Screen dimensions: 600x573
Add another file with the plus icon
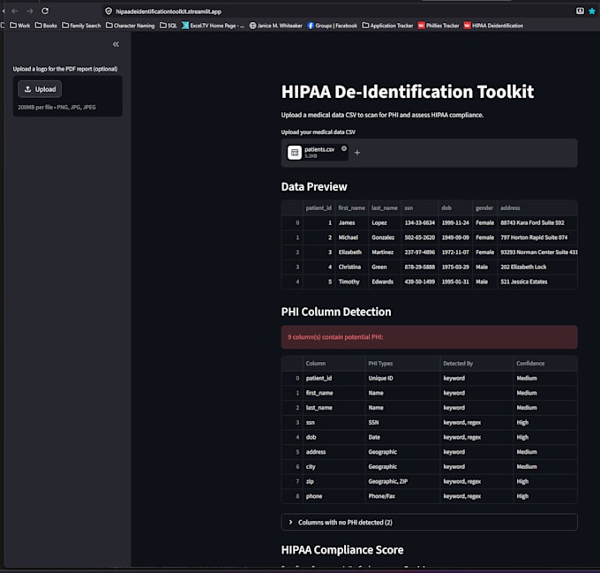click(x=357, y=153)
